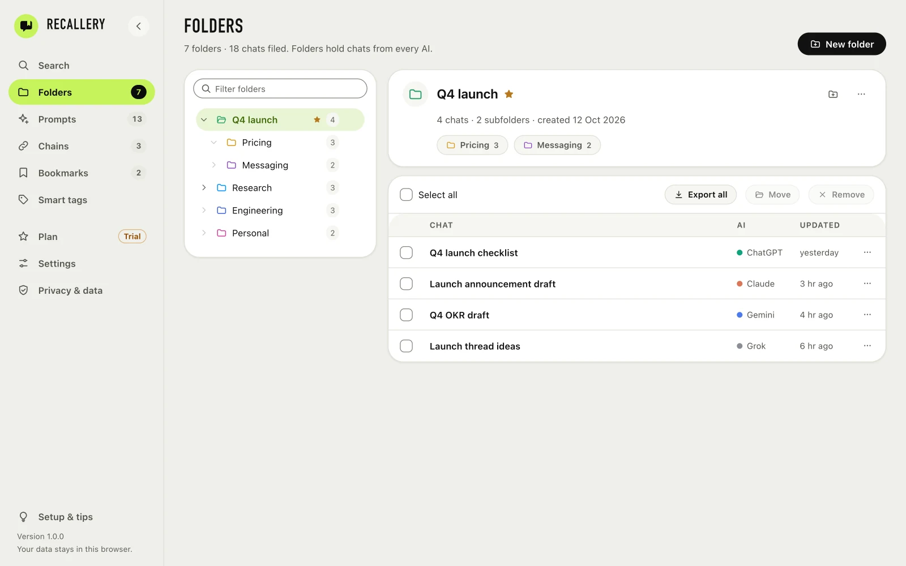Viewport: 906px width, 566px height.
Task: Open more options for Q4 launch checklist
Action: (x=867, y=252)
